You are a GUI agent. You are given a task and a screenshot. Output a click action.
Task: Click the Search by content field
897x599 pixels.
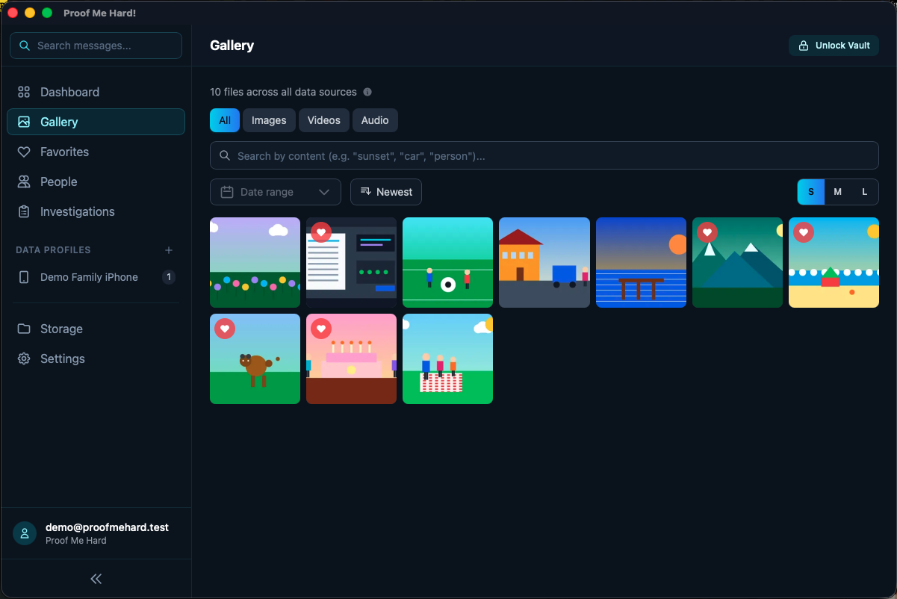click(544, 156)
